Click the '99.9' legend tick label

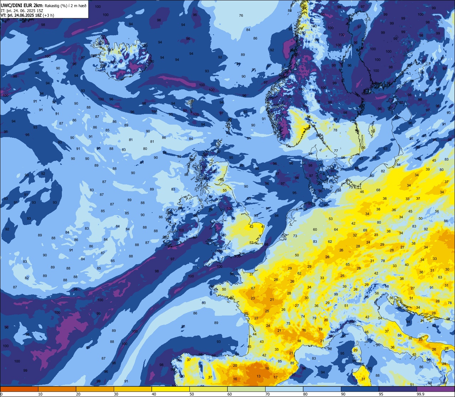[x=421, y=394]
